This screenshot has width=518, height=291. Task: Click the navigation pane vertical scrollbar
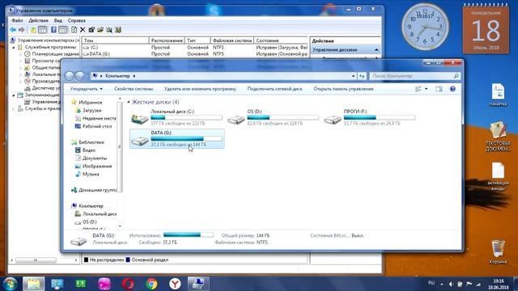pyautogui.click(x=120, y=147)
